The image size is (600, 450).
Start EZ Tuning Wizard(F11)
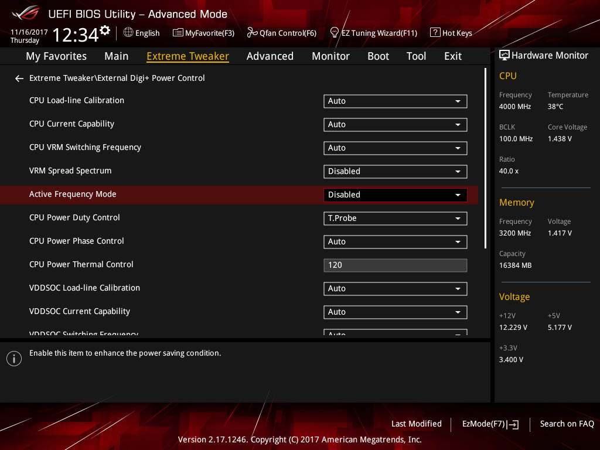(x=374, y=33)
